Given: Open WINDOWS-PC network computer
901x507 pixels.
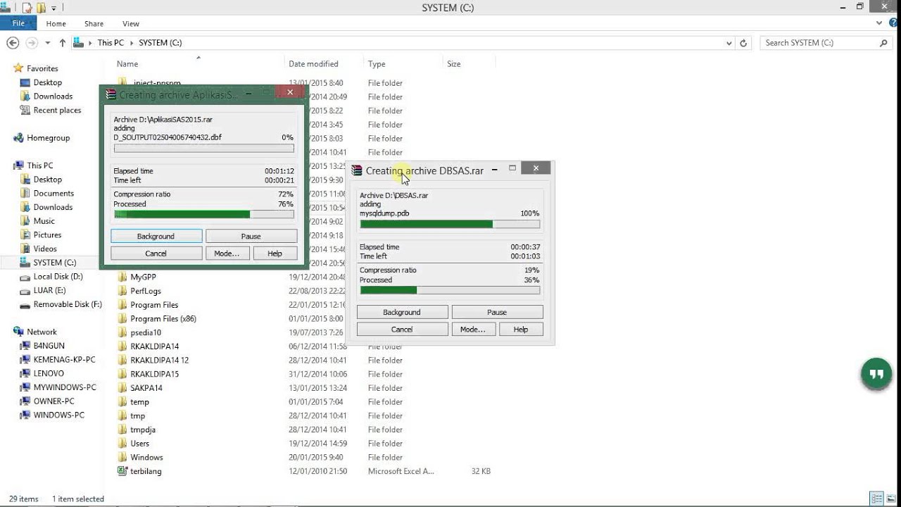Looking at the screenshot, I should [x=58, y=415].
